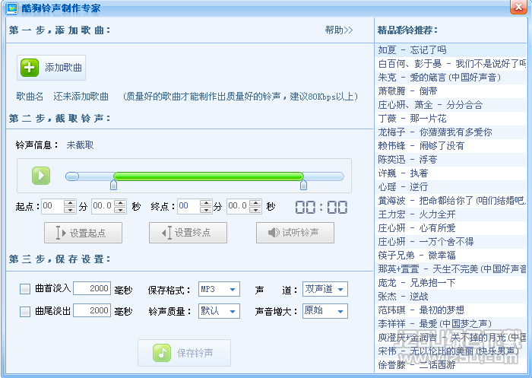
Task: Select ringtone 黄海波 - 把命都给你了
Action: (x=451, y=200)
